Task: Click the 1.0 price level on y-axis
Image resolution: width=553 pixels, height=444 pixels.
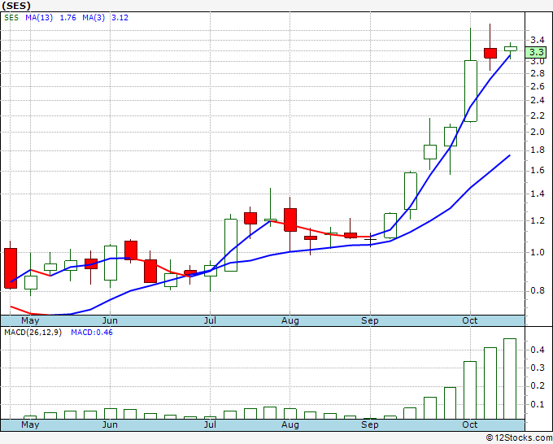Action: [x=537, y=253]
